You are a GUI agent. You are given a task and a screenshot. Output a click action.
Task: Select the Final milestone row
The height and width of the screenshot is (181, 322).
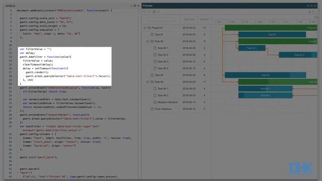coord(177,109)
